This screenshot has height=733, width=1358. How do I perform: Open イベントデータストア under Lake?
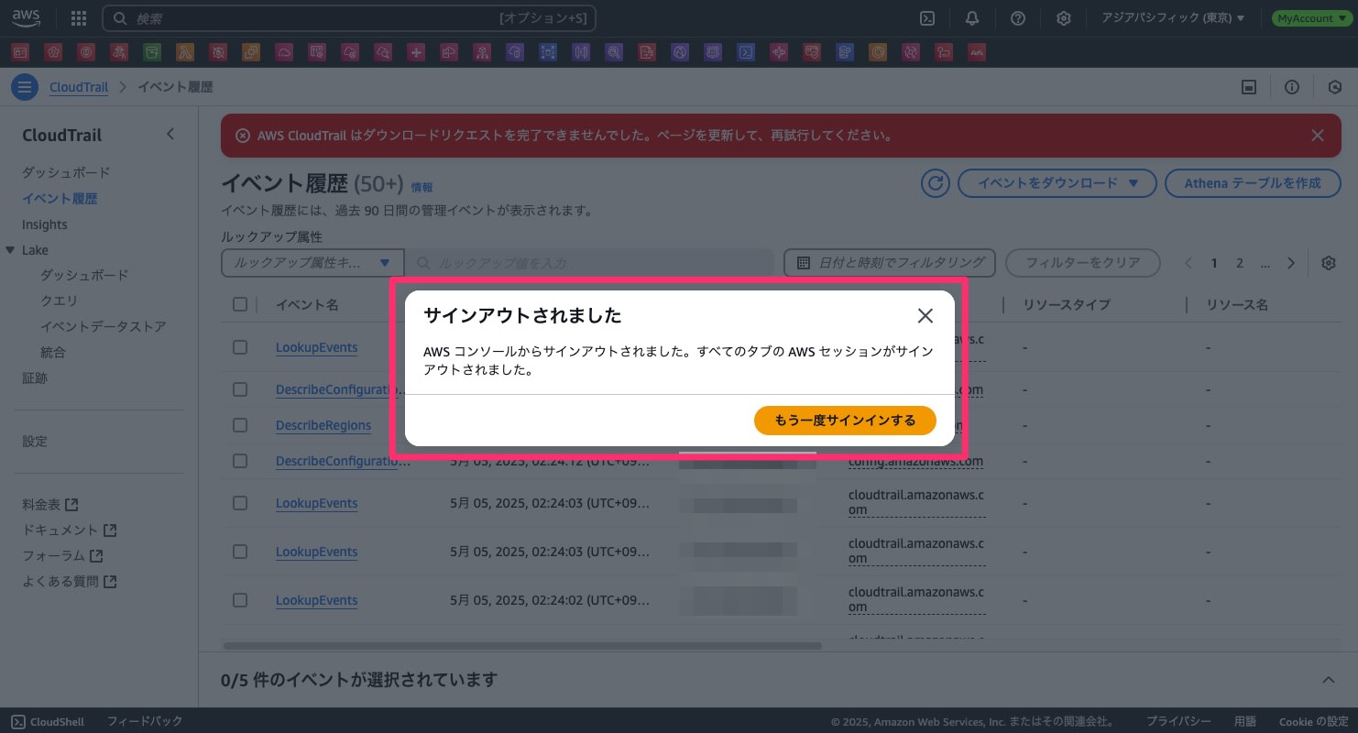click(104, 326)
